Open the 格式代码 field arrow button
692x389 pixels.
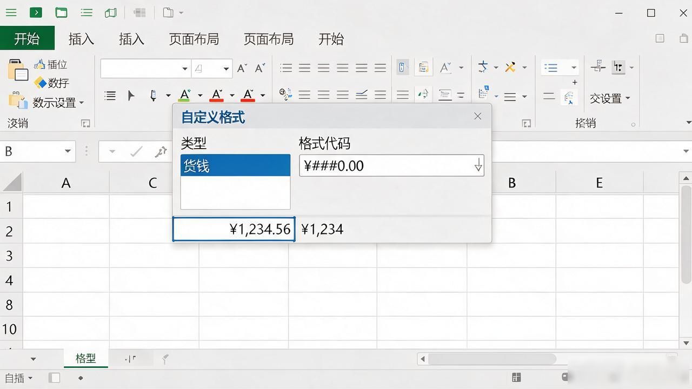[x=478, y=165]
